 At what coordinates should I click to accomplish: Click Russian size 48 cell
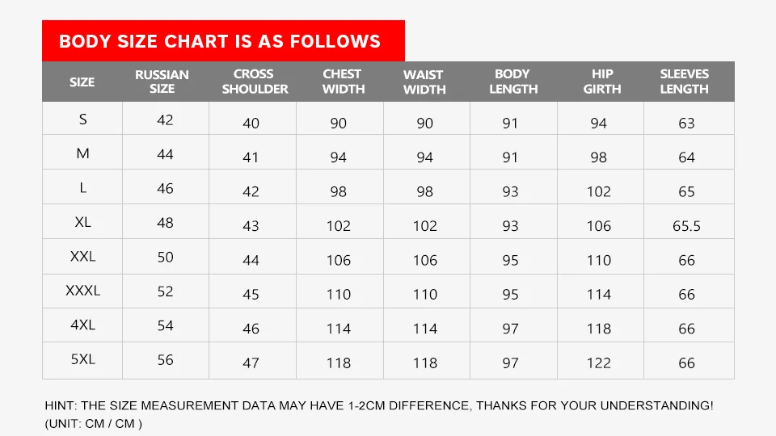point(165,222)
